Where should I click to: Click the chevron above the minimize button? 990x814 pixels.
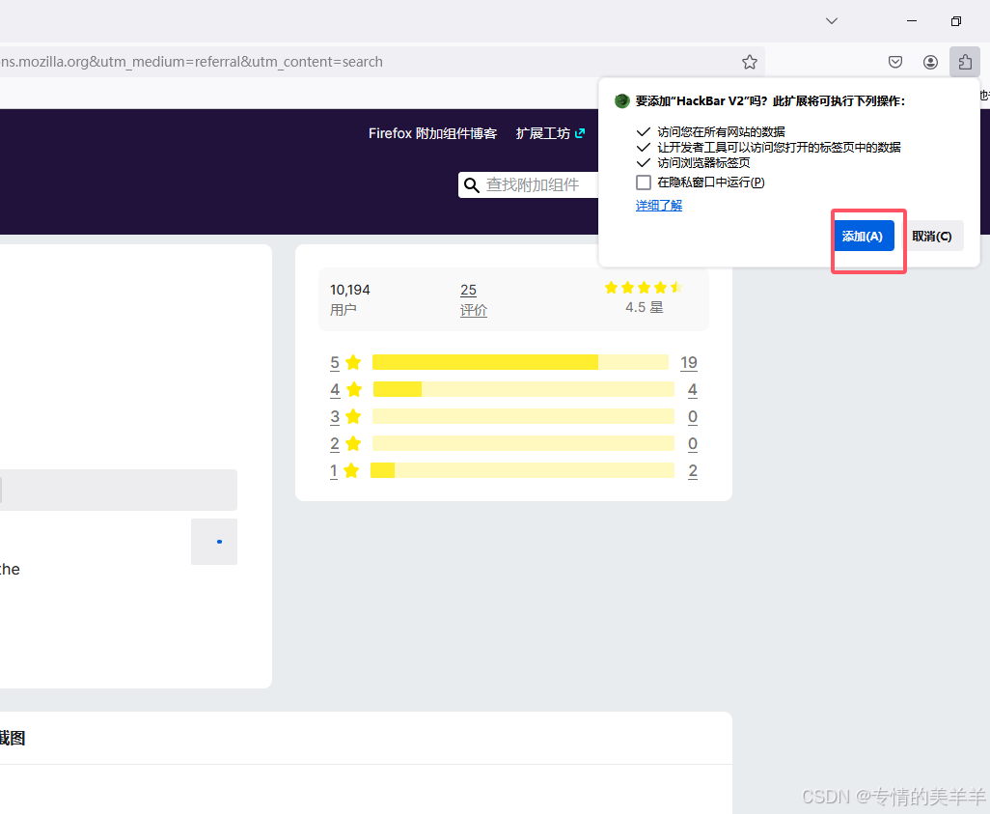[x=831, y=19]
